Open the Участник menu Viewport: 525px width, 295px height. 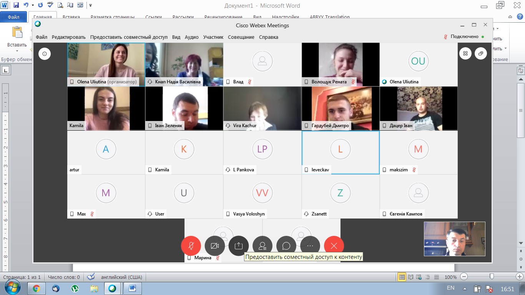pyautogui.click(x=213, y=37)
